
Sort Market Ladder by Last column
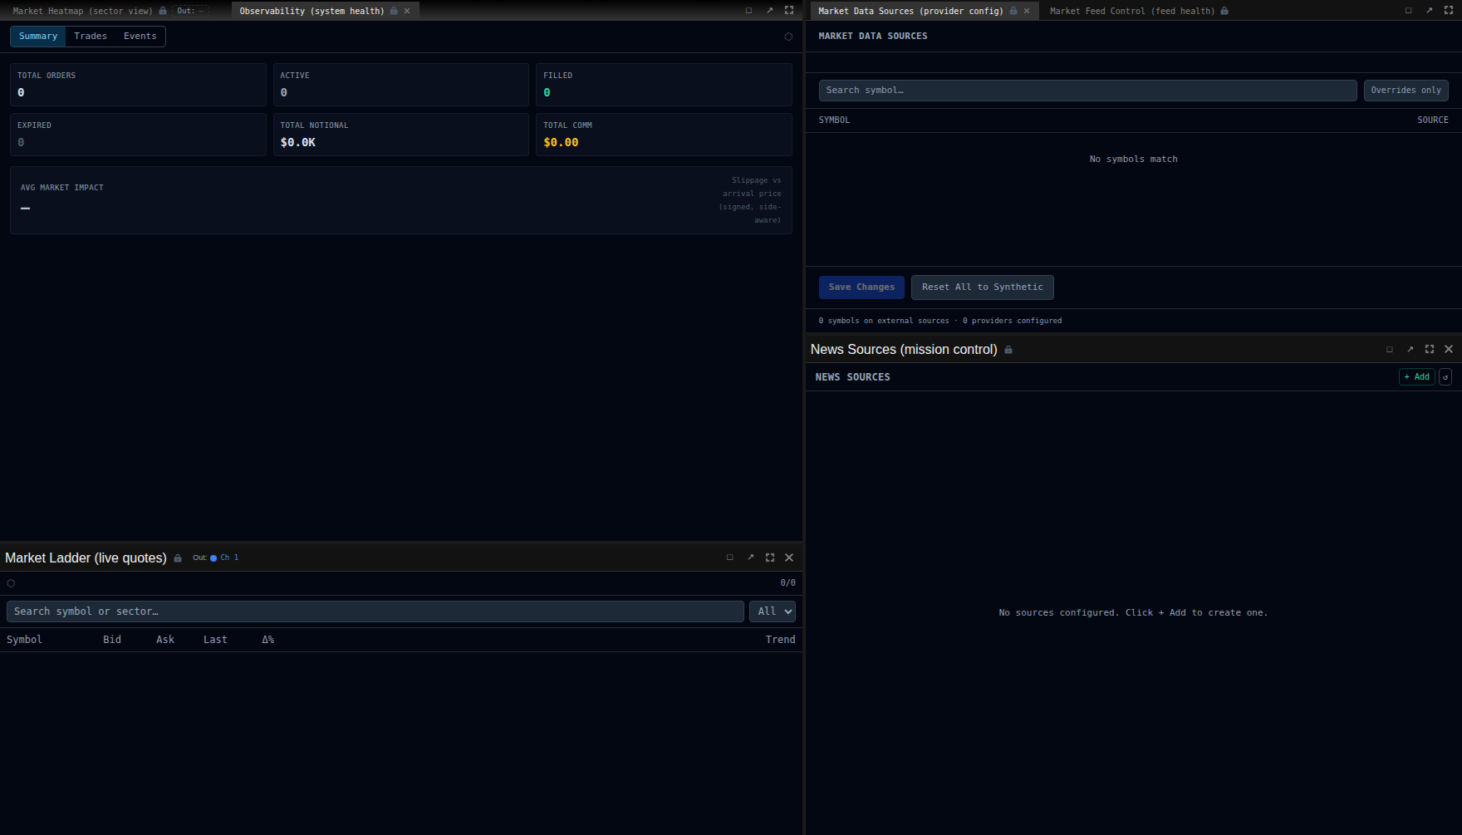coord(215,640)
